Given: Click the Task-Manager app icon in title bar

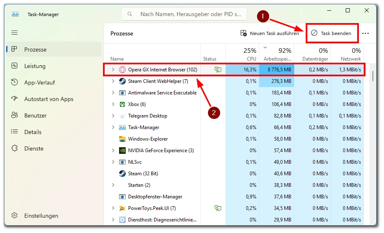Looking at the screenshot, I should (15, 14).
